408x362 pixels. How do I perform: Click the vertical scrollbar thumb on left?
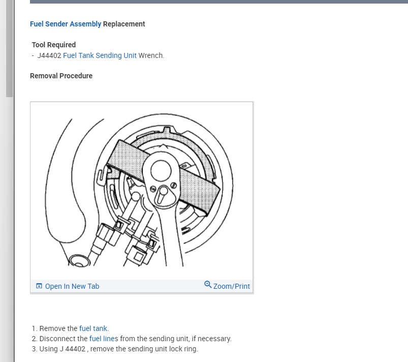click(9, 48)
